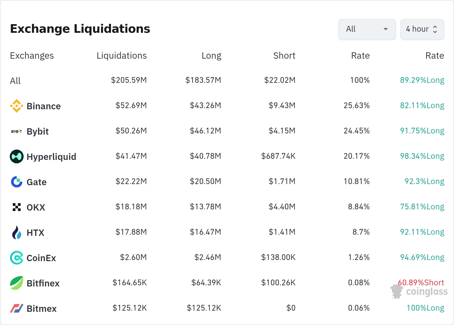Viewport: 454px width, 325px height.
Task: Click the coinglass watermark logo
Action: click(x=419, y=292)
